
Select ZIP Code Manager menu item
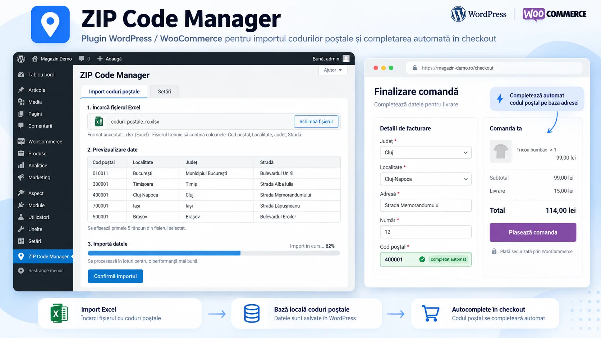click(43, 256)
